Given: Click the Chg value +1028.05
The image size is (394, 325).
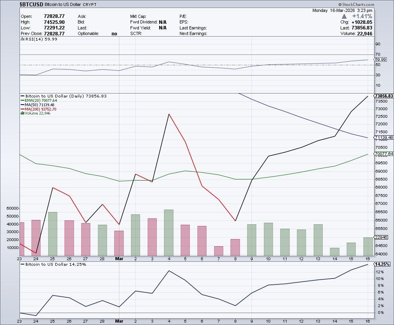Looking at the screenshot, I should [x=362, y=22].
